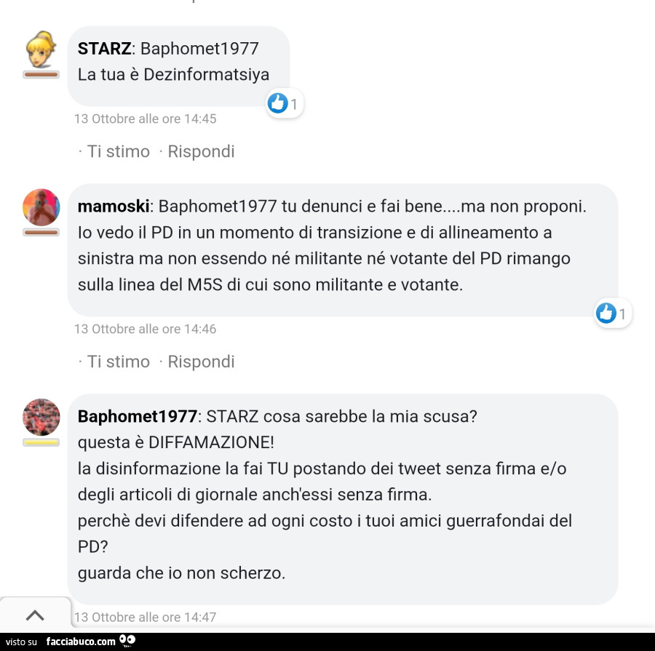The width and height of the screenshot is (655, 651).
Task: Click the facciabuco.com eyes logo icon
Action: tap(127, 641)
